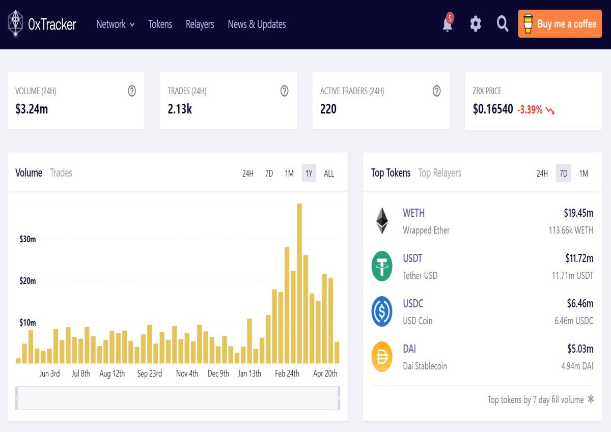Show help for Volume (24H)

pyautogui.click(x=132, y=91)
